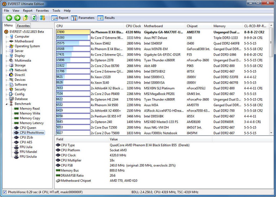The image size is (276, 197).
Task: Sort by Chipset column header
Action: [x=199, y=26]
